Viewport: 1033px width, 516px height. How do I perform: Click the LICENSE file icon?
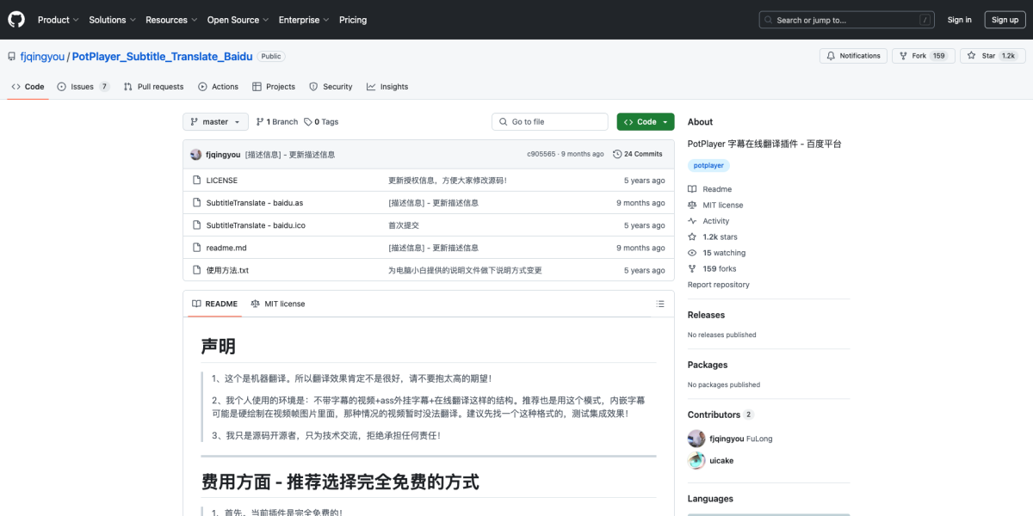[197, 181]
